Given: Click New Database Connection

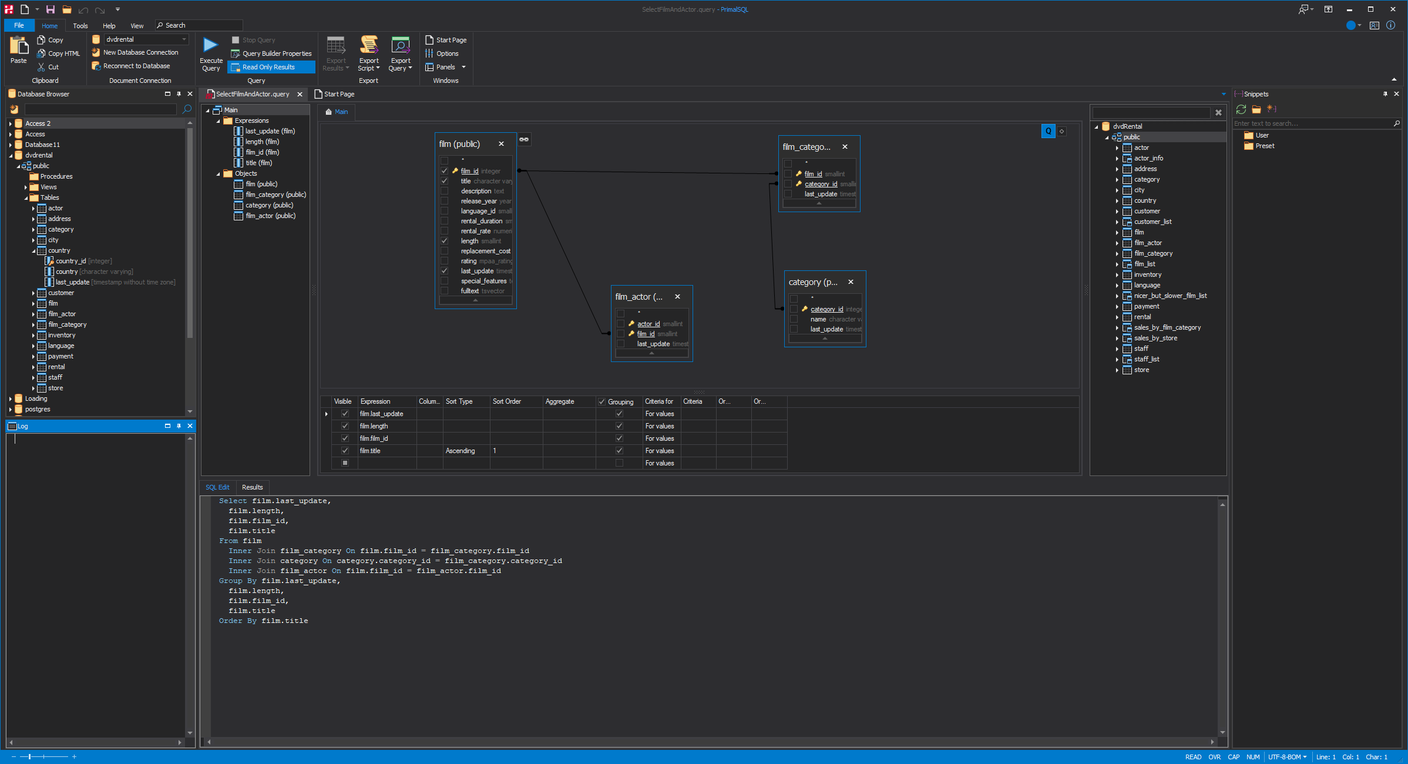Looking at the screenshot, I should pyautogui.click(x=135, y=52).
